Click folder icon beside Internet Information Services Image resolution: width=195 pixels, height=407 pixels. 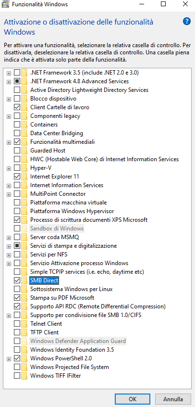[24, 185]
